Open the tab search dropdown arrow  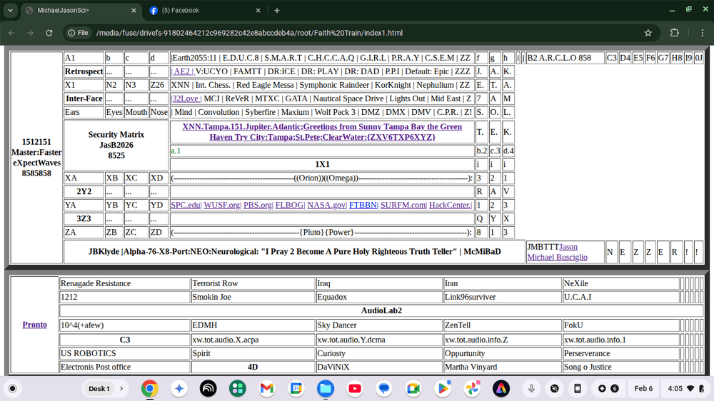(10, 10)
